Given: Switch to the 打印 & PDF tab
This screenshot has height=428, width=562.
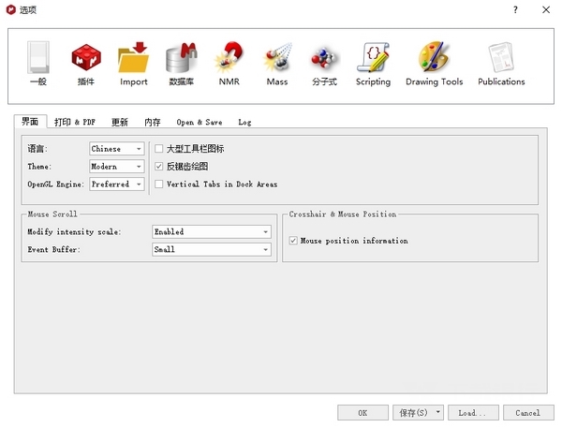Looking at the screenshot, I should coord(75,122).
